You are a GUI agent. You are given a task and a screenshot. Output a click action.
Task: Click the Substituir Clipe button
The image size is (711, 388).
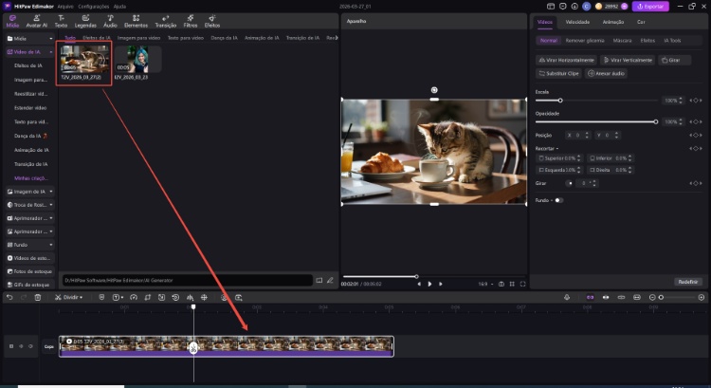(558, 73)
